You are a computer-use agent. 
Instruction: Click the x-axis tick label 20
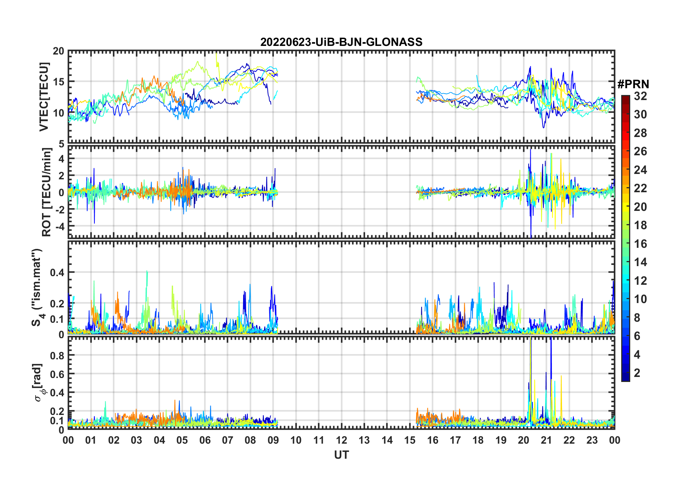coord(524,440)
